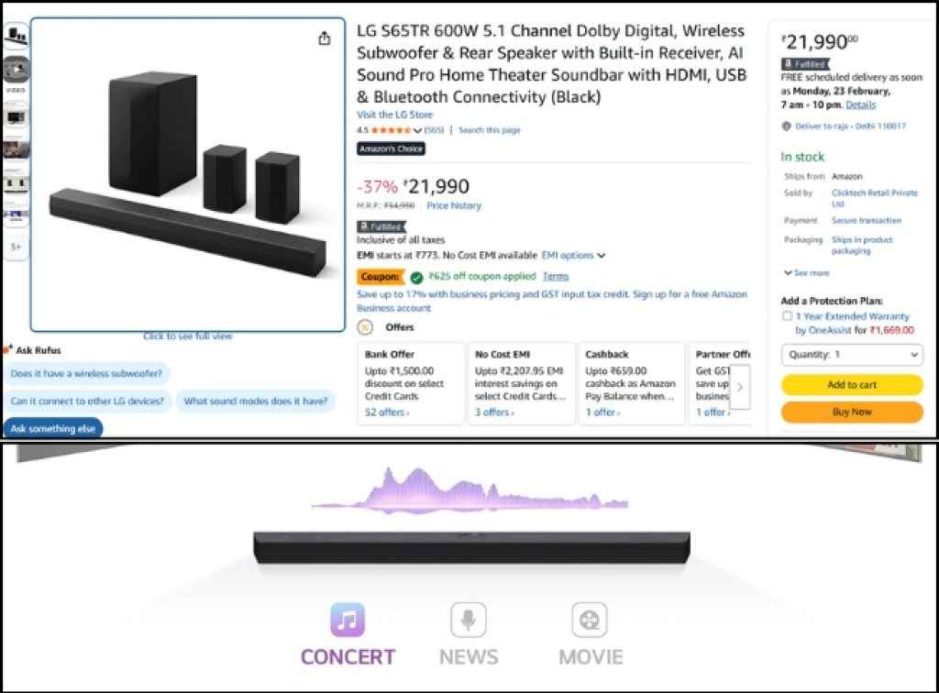This screenshot has width=939, height=693.
Task: Expand the EMI options dropdown
Action: [x=569, y=255]
